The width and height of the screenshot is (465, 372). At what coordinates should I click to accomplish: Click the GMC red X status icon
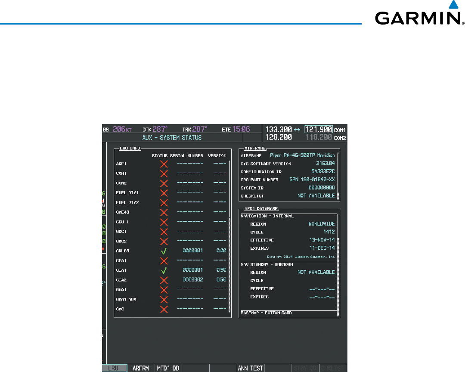click(164, 309)
